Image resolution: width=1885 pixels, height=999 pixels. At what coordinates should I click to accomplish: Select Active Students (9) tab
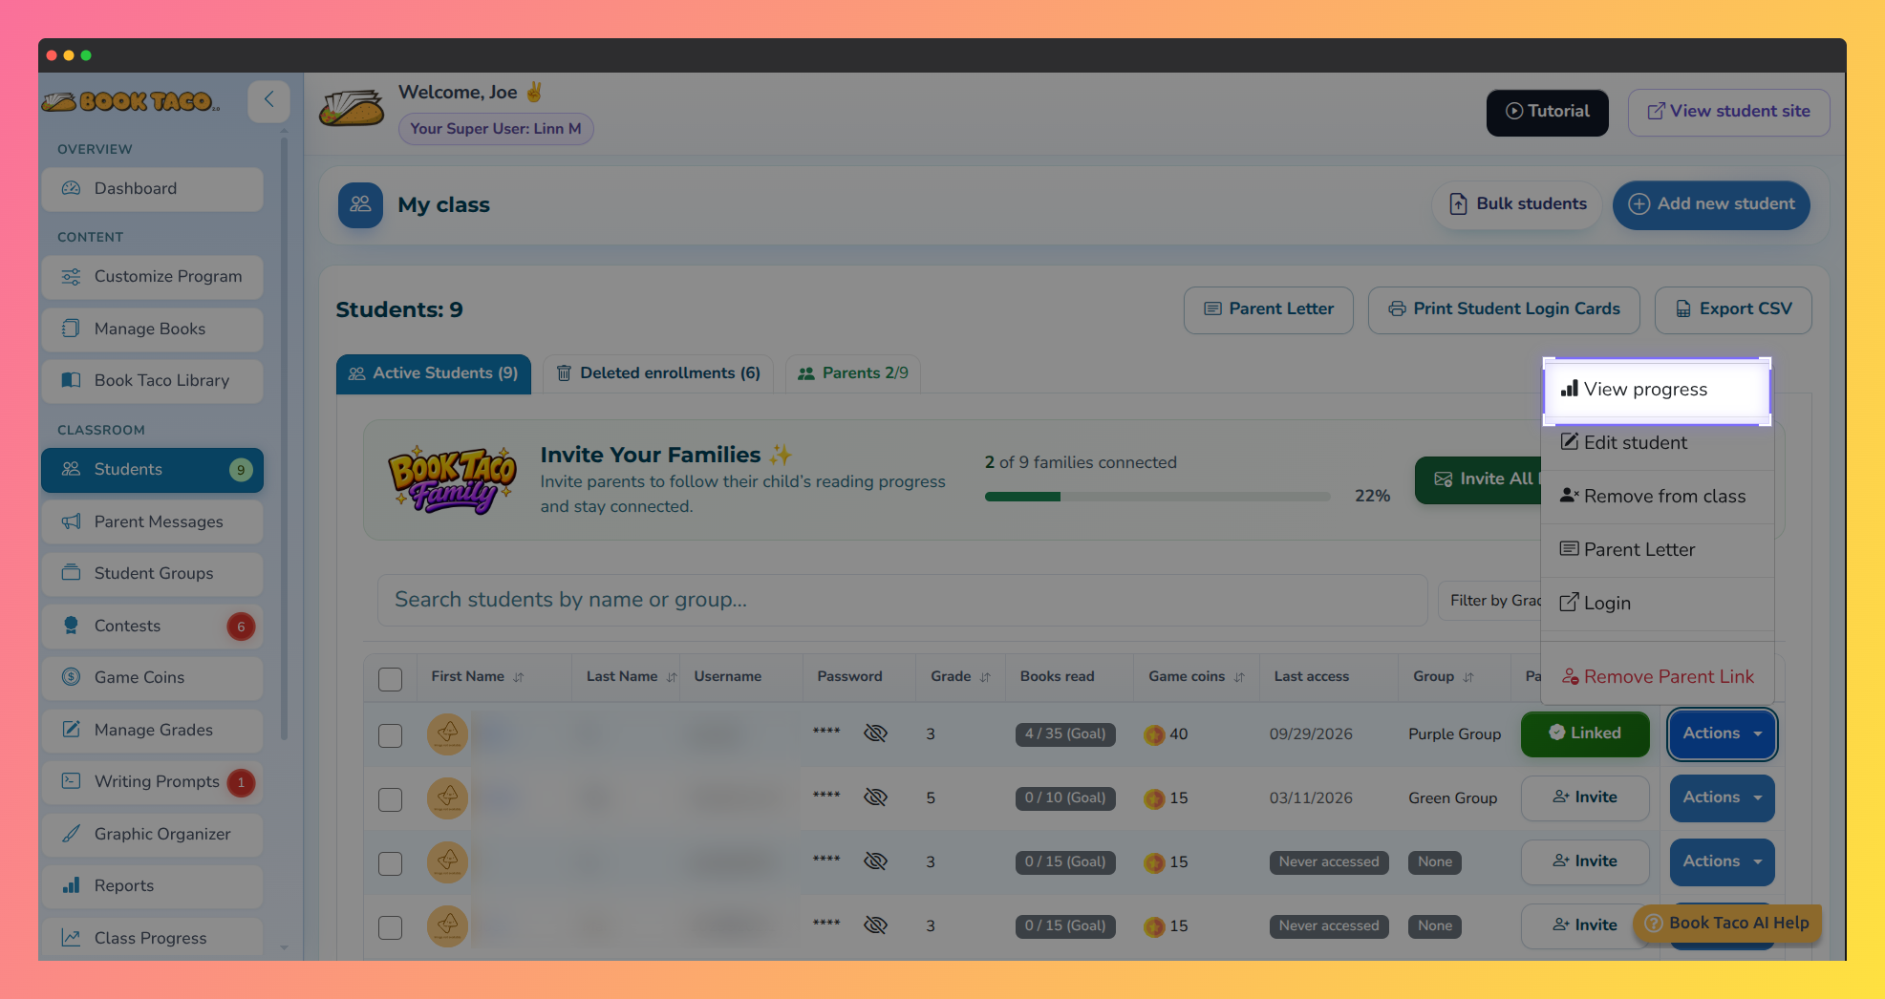(x=434, y=373)
